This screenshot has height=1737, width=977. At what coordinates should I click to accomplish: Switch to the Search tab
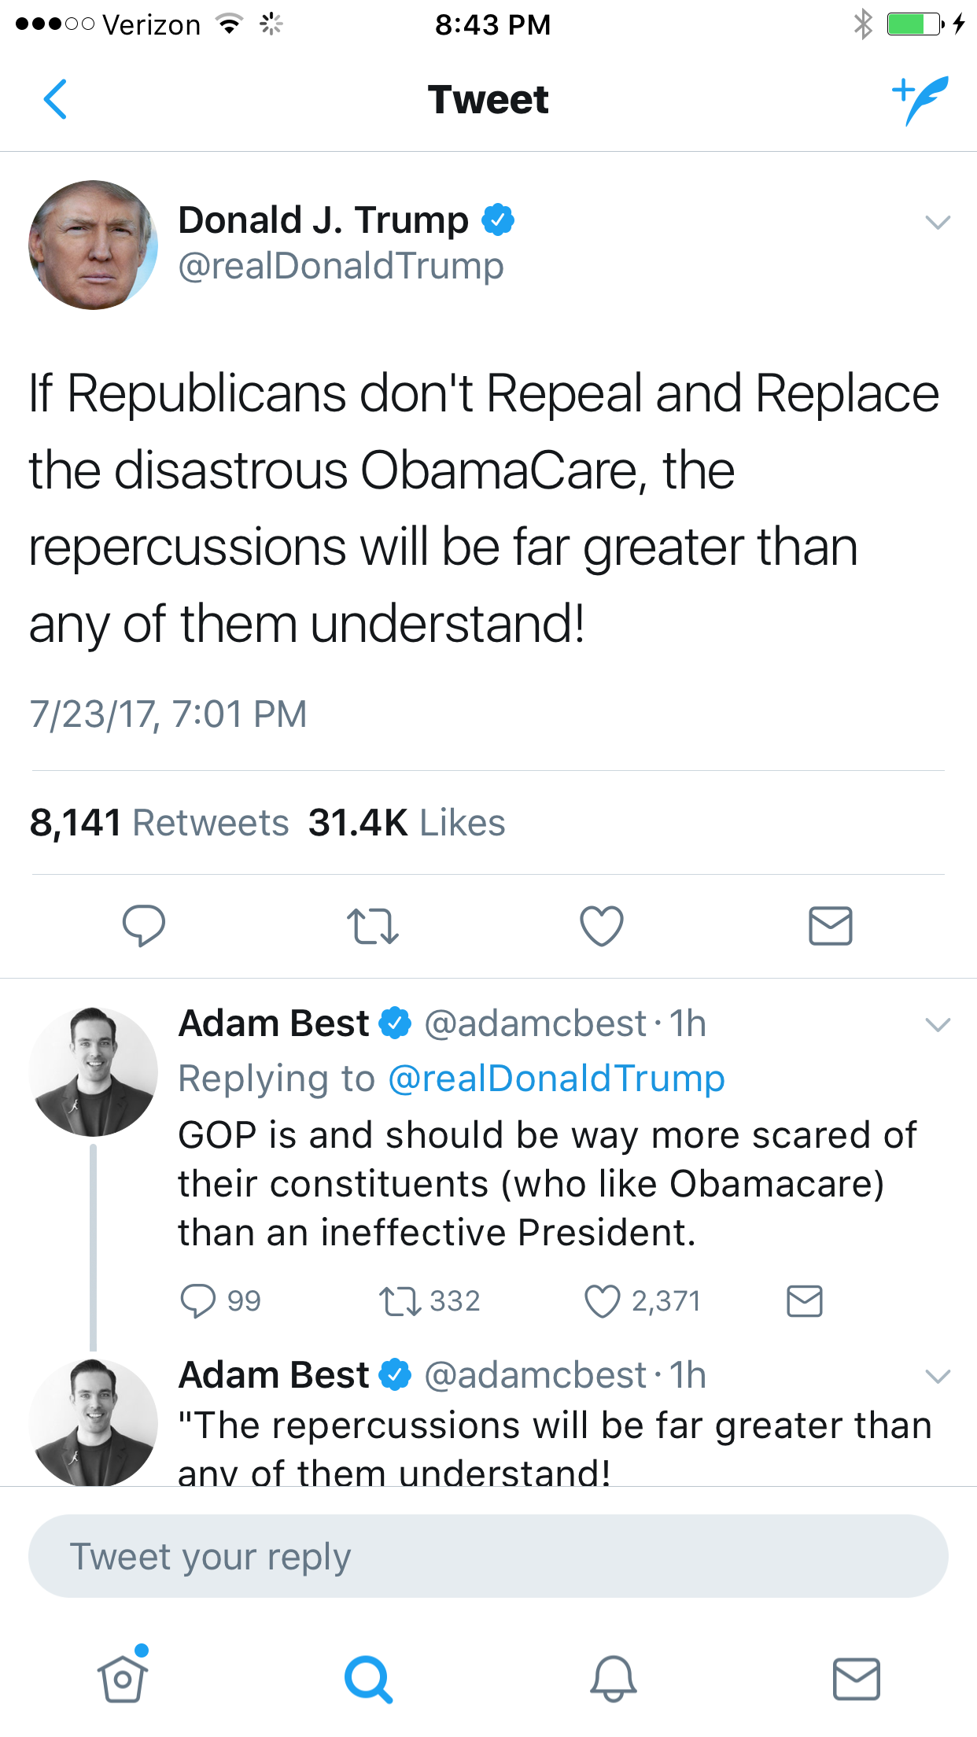[x=368, y=1680]
